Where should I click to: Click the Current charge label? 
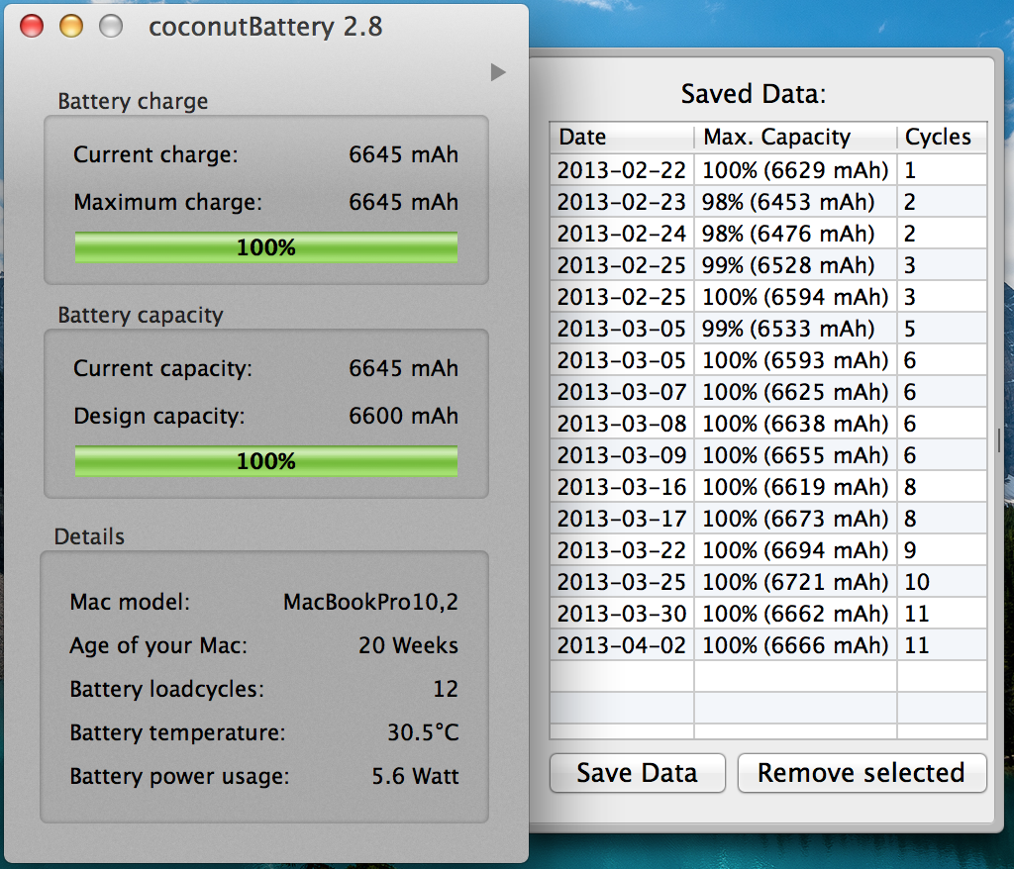tap(155, 154)
